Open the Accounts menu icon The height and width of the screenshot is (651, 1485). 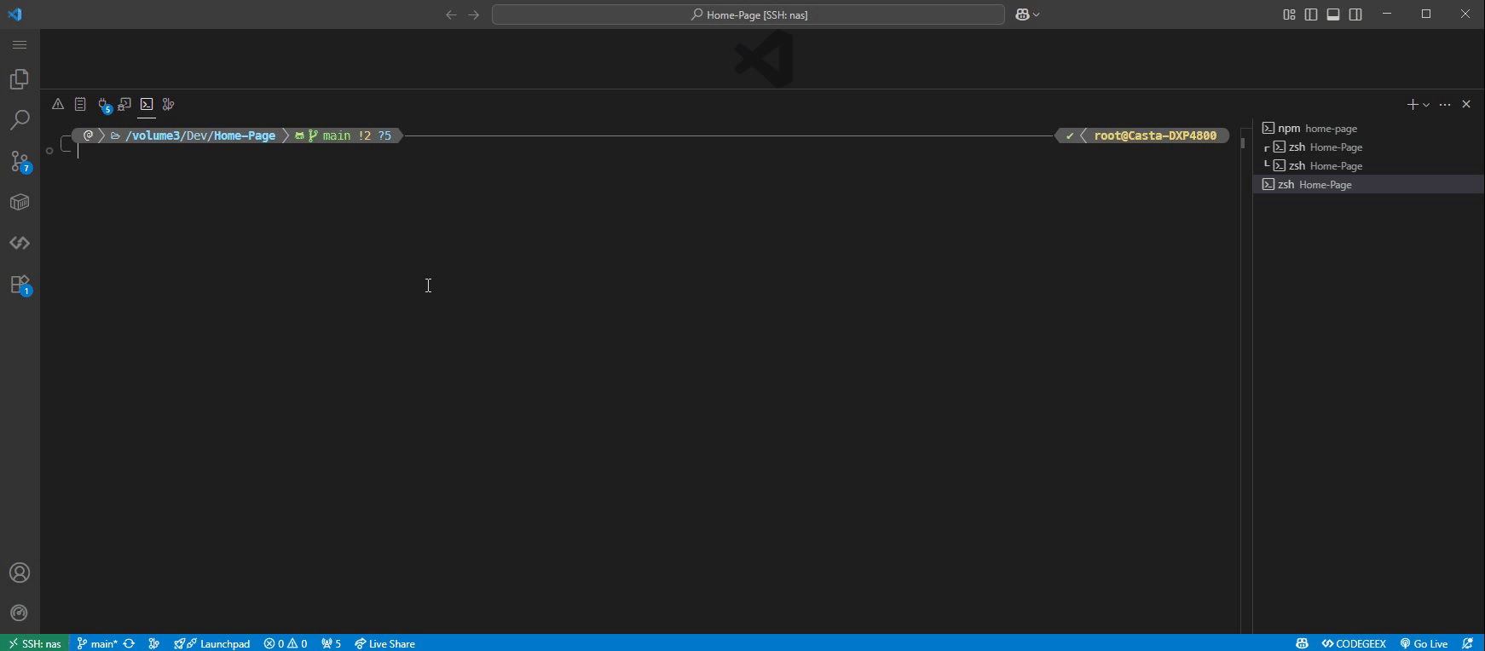(20, 573)
